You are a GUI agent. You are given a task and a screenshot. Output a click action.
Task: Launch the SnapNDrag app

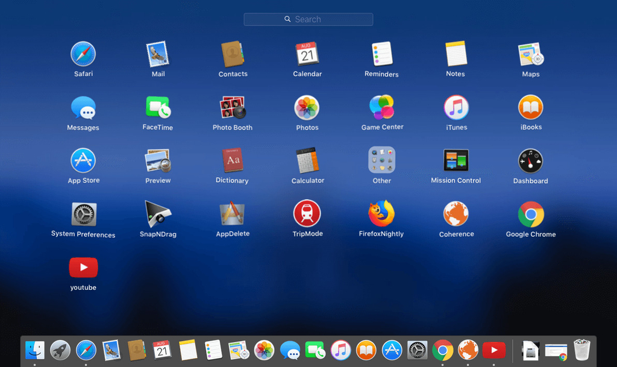(158, 214)
